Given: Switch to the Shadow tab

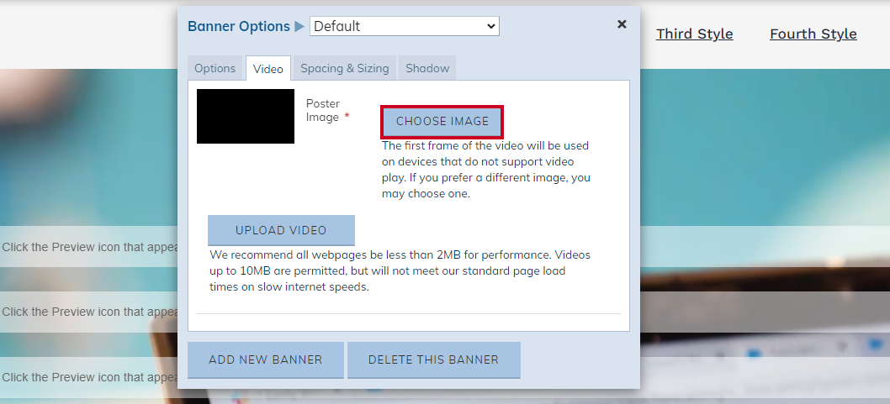Looking at the screenshot, I should tap(427, 69).
